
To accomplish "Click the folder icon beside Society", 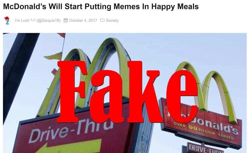I will [102, 20].
